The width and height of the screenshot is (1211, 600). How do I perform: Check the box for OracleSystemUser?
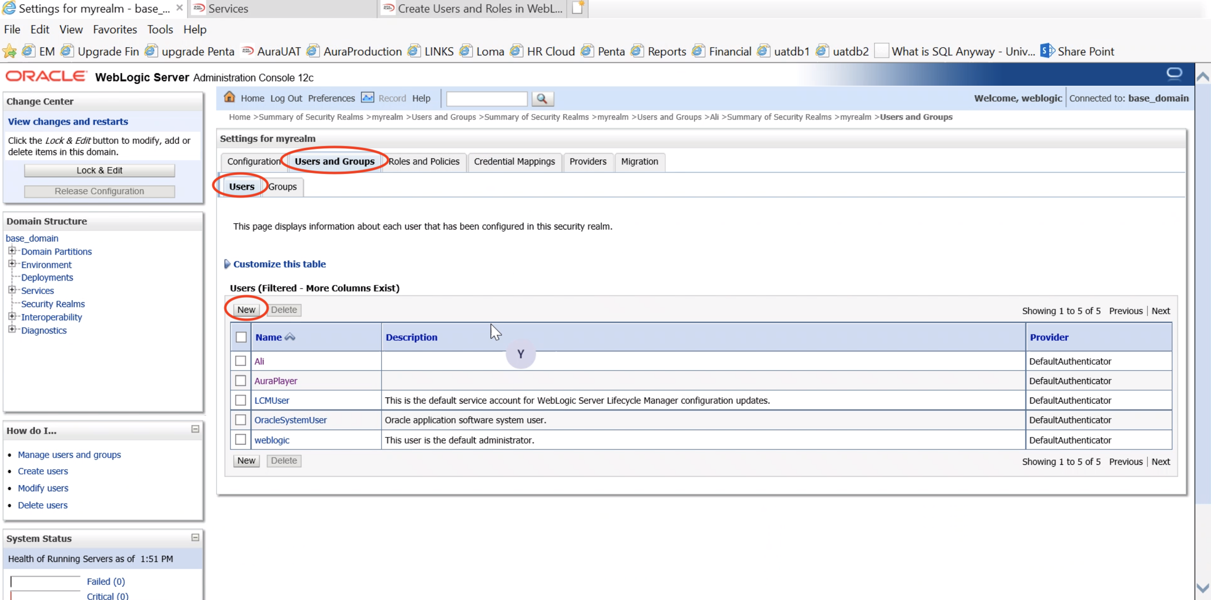pos(240,420)
